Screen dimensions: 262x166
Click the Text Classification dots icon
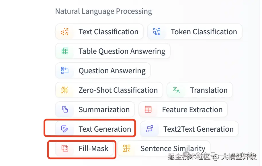point(65,32)
